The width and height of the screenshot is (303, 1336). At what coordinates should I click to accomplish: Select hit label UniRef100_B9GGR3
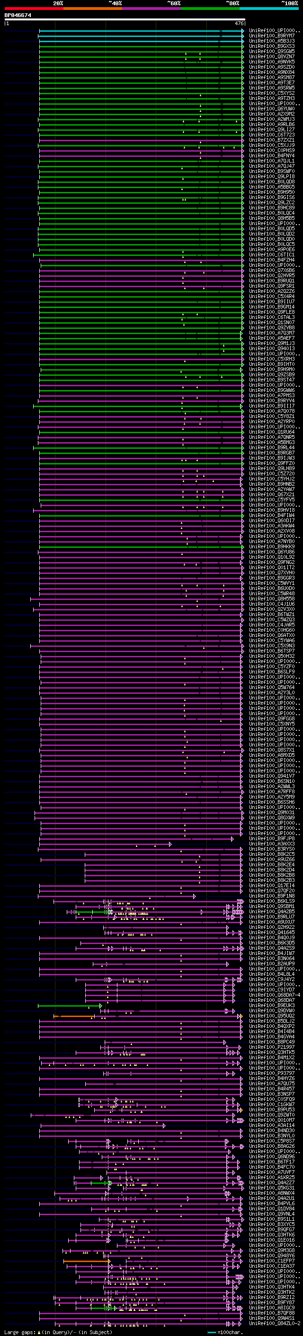click(x=272, y=578)
